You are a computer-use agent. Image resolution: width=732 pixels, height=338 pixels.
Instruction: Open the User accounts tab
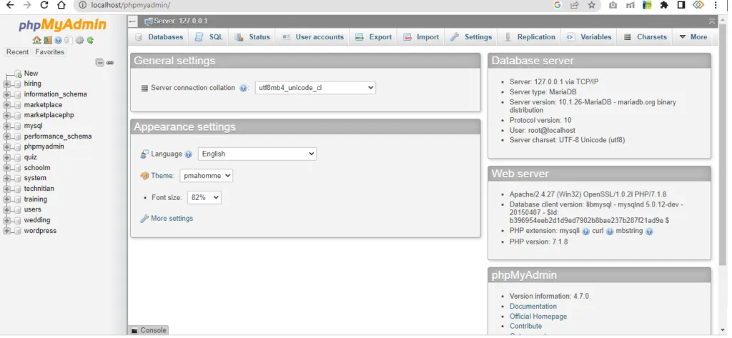(x=313, y=37)
